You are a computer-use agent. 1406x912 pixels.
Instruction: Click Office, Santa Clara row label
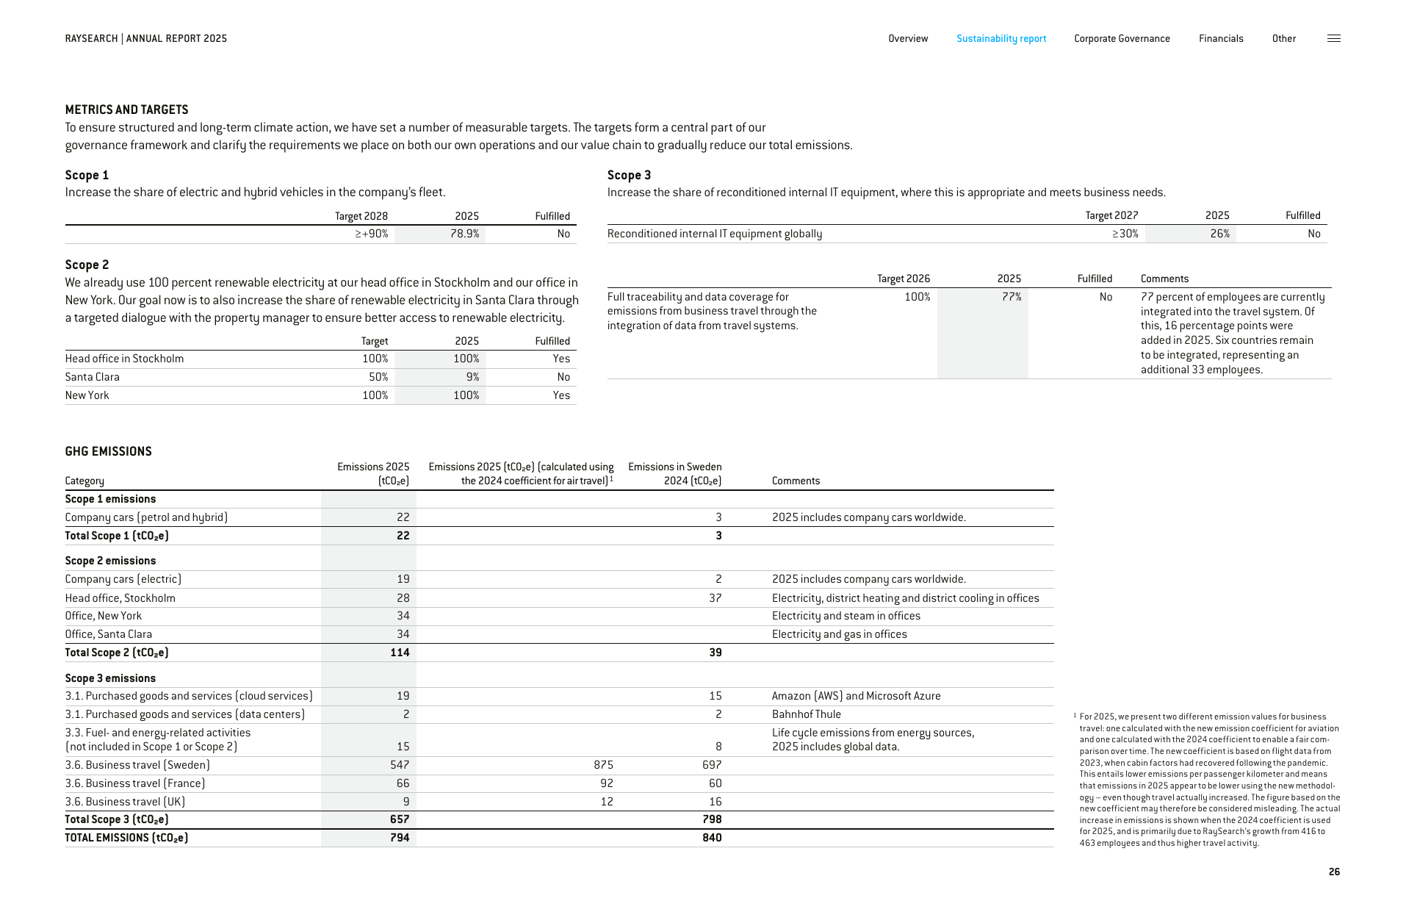click(108, 634)
